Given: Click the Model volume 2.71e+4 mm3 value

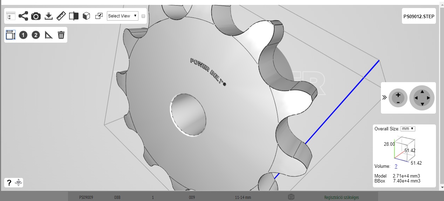Looking at the screenshot, I should 406,176.
